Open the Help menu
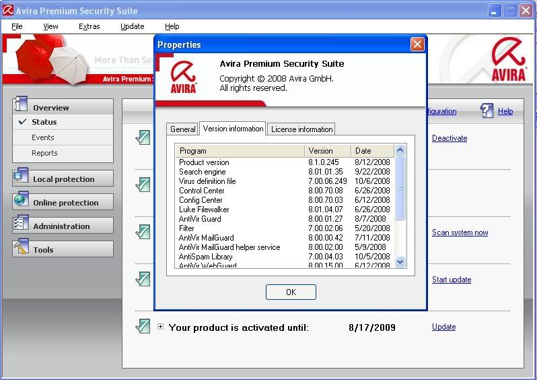Screen dimensions: 537x380 (172, 26)
